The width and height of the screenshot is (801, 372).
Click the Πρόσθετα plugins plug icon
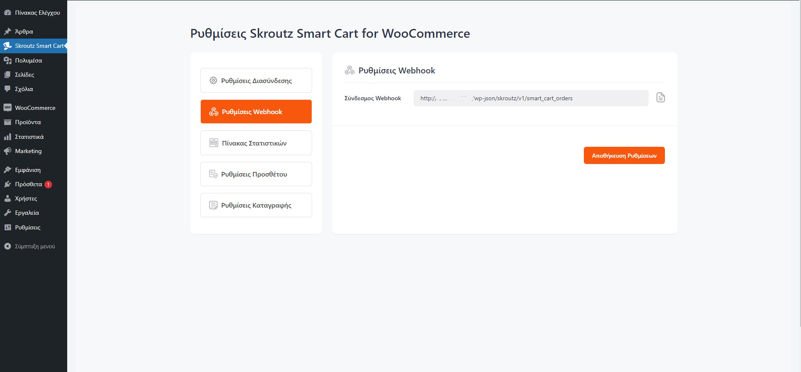[7, 184]
